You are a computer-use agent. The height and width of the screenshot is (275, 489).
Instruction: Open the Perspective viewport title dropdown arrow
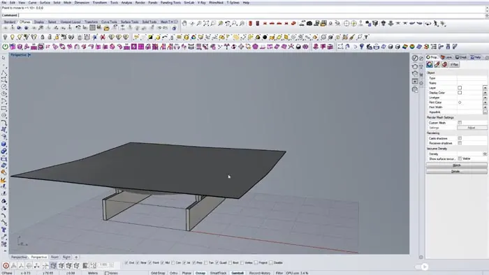coord(29,55)
